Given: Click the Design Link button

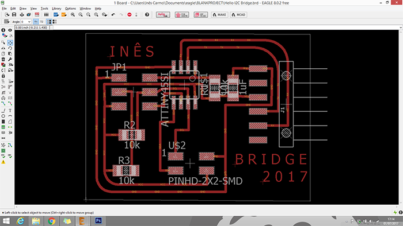Looking at the screenshot, I should pyautogui.click(x=163, y=14).
